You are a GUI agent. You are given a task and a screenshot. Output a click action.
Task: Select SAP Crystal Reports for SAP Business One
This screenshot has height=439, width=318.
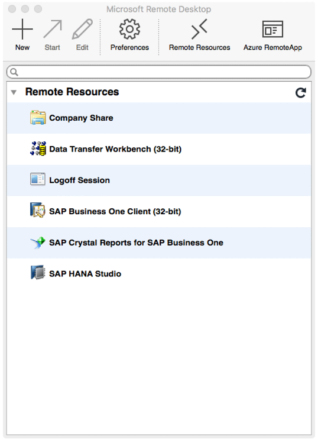(x=159, y=243)
